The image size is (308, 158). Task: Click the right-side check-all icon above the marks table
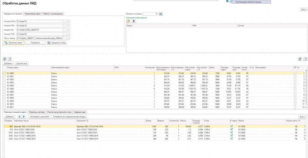(x=300, y=59)
